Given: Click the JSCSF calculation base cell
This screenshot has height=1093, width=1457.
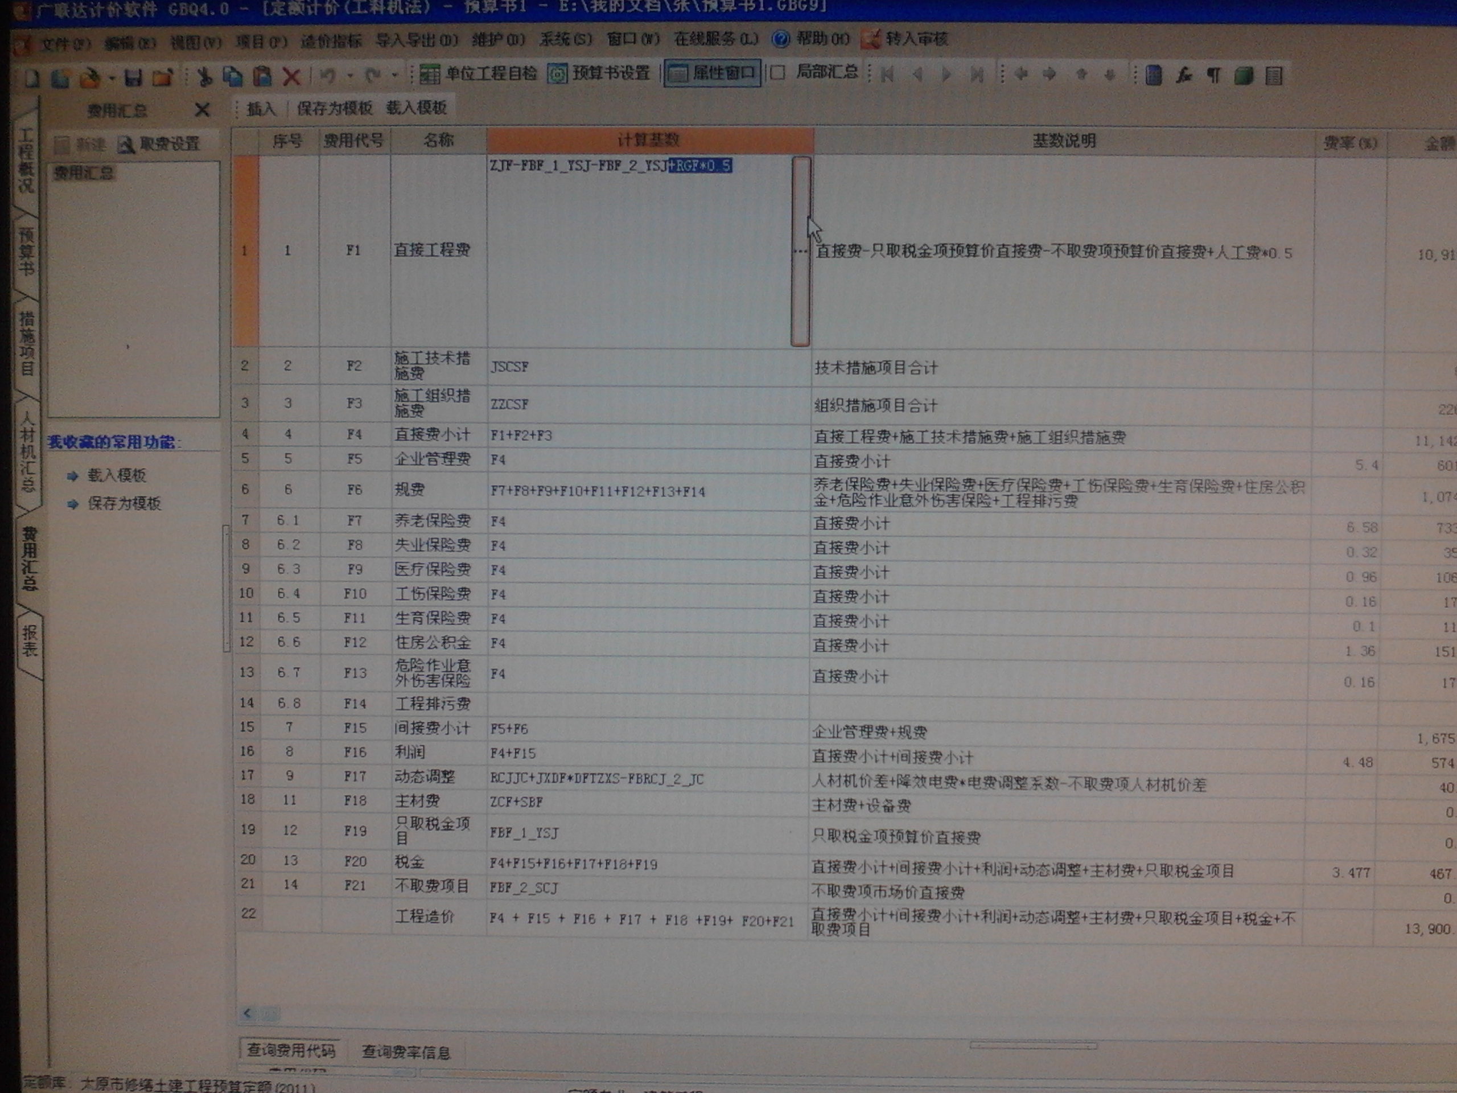Looking at the screenshot, I should click(x=649, y=366).
